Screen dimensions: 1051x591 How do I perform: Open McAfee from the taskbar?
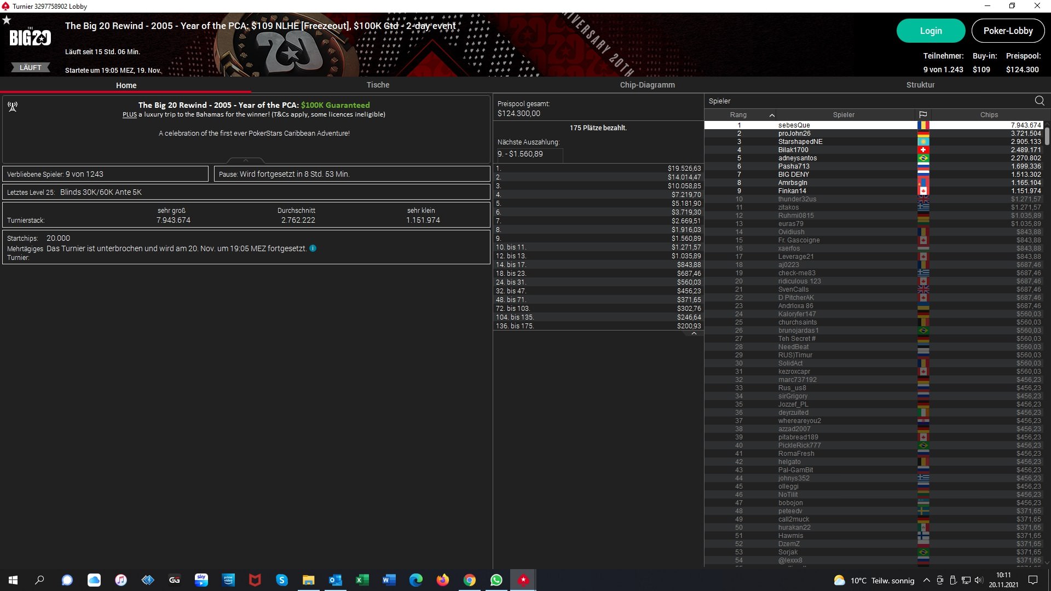[x=255, y=580]
